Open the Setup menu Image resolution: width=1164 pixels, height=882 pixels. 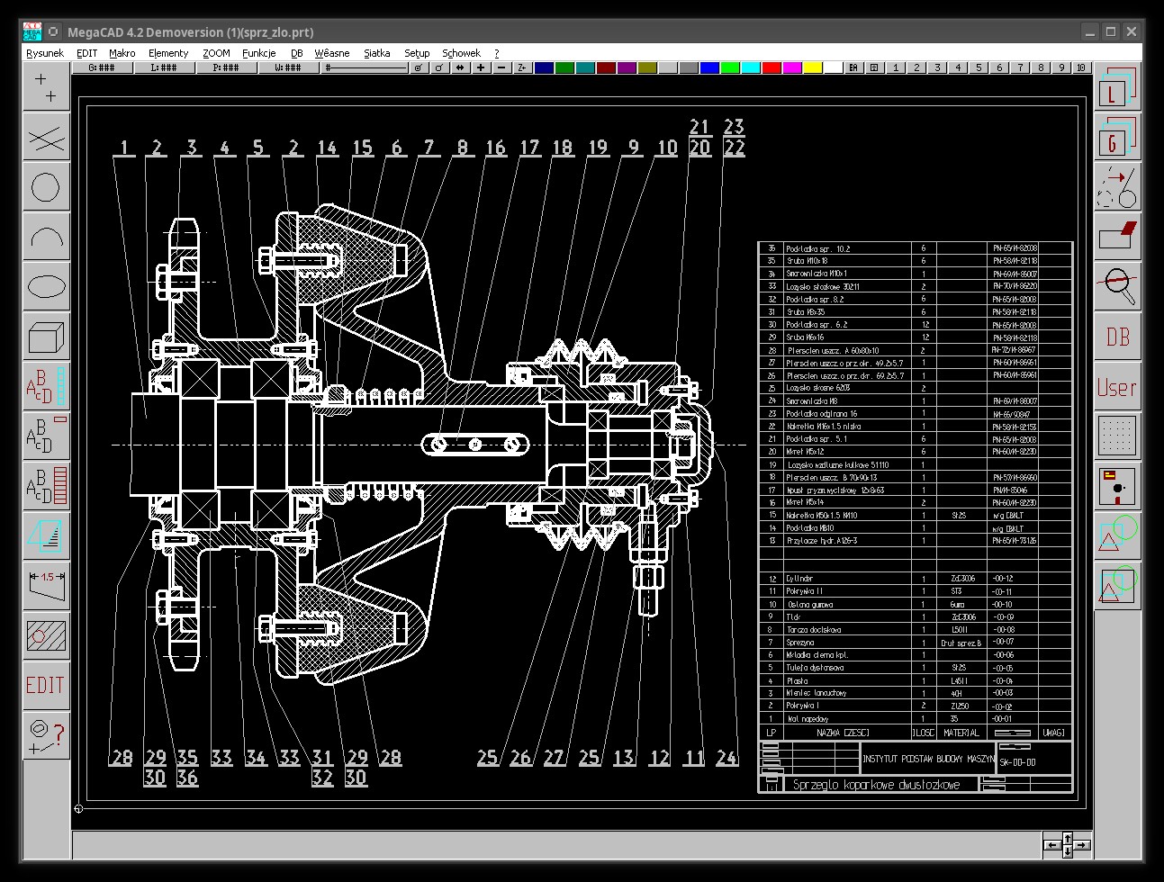pyautogui.click(x=417, y=53)
